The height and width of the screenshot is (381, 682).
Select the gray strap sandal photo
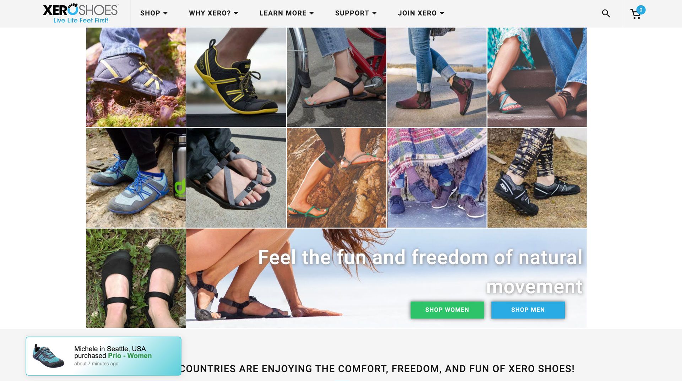(236, 178)
